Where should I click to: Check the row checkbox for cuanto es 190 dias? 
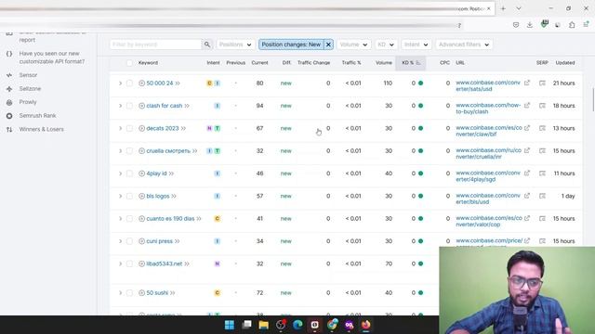pos(129,219)
